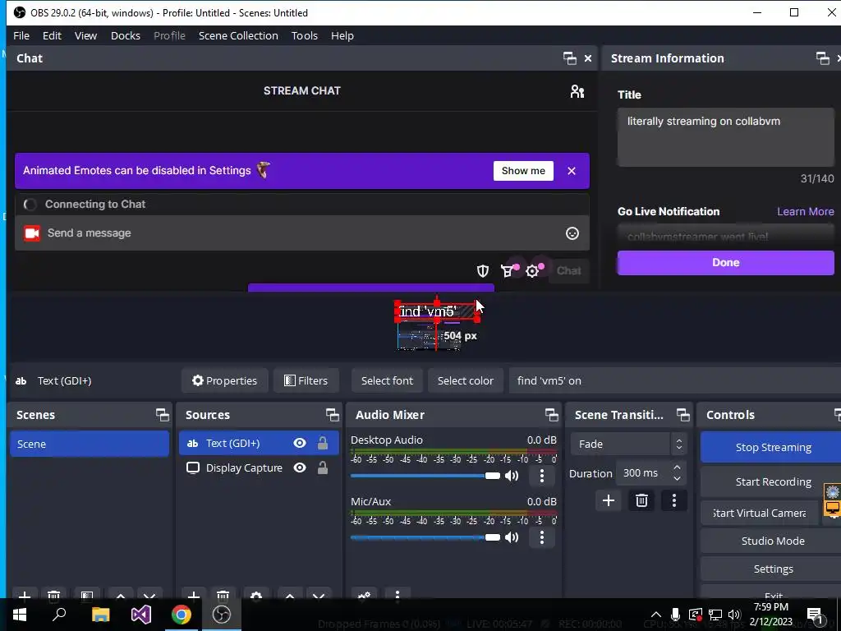This screenshot has height=631, width=841.
Task: Open the View menu
Action: point(85,36)
